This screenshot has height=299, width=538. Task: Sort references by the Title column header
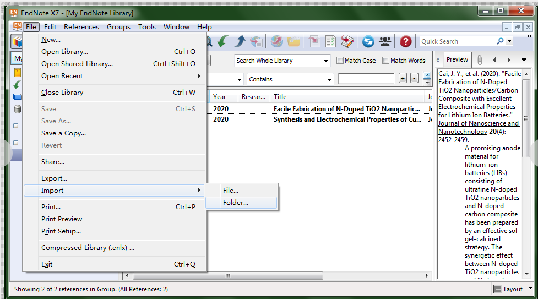pos(347,97)
